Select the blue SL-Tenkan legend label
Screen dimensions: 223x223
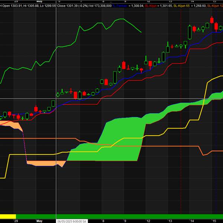click(x=120, y=6)
